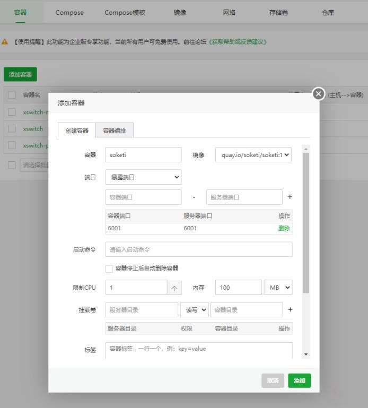
Task: Click the 启动命令 input field
Action: click(198, 249)
